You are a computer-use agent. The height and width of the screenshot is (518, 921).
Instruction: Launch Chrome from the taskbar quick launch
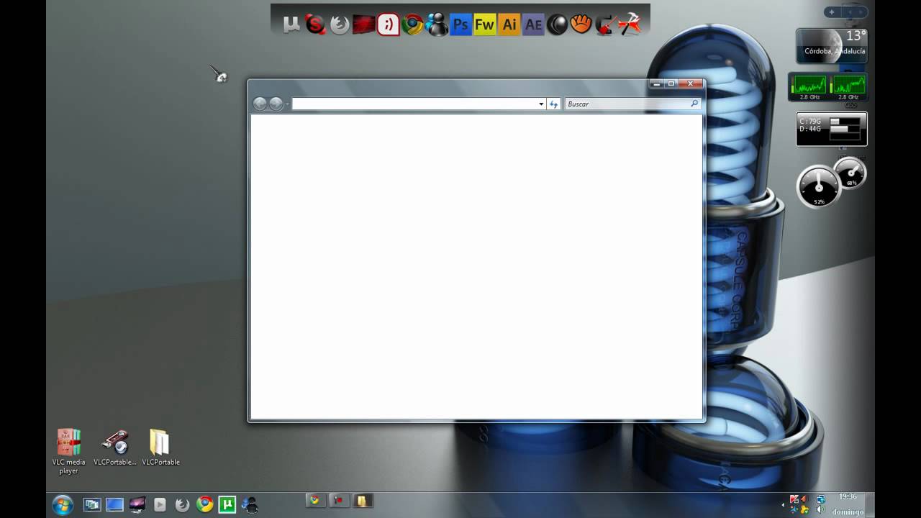(205, 504)
